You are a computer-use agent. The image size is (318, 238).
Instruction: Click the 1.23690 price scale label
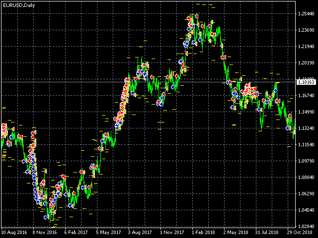pyautogui.click(x=306, y=30)
